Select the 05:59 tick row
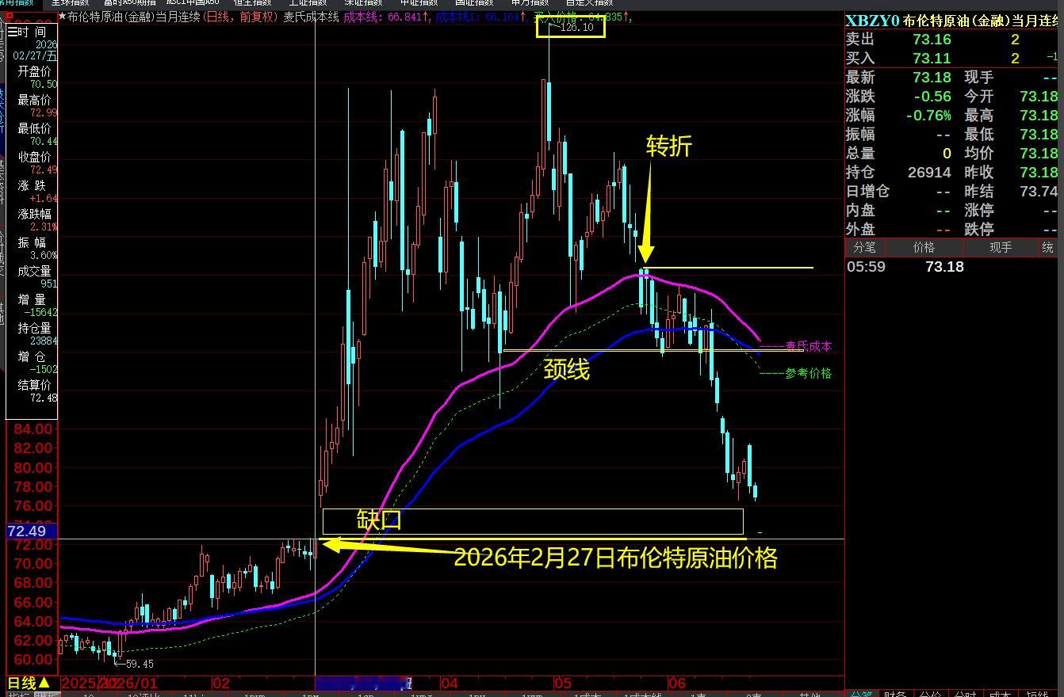 951,267
